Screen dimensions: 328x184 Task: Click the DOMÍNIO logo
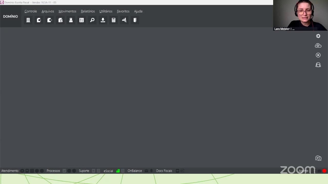[11, 16]
